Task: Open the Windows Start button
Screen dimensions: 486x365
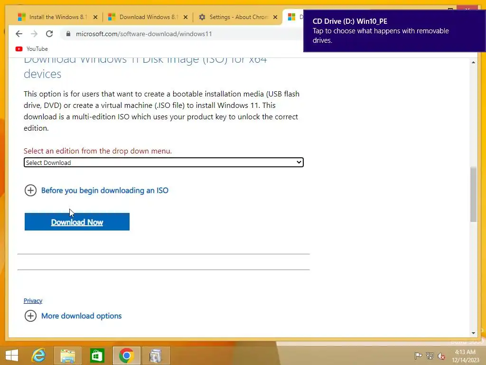Action: [x=12, y=355]
